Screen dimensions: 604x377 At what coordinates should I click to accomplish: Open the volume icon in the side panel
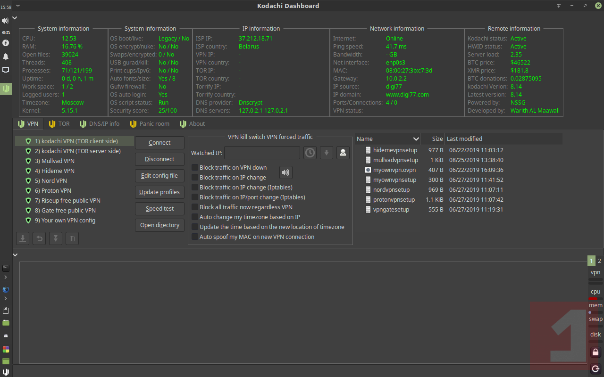click(x=6, y=21)
